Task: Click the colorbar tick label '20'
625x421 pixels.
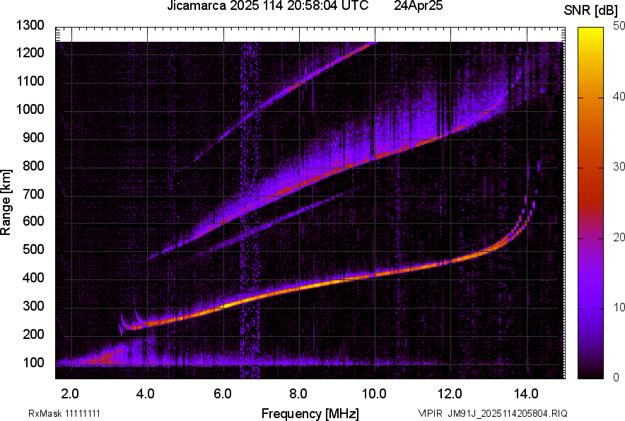Action: [619, 237]
